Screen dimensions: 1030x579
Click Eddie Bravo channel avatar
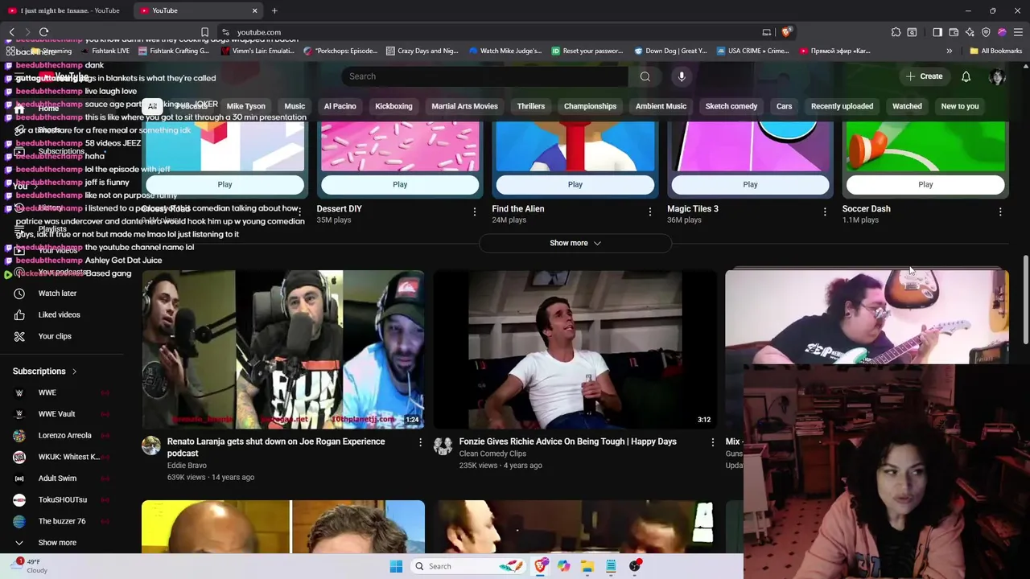pos(151,446)
